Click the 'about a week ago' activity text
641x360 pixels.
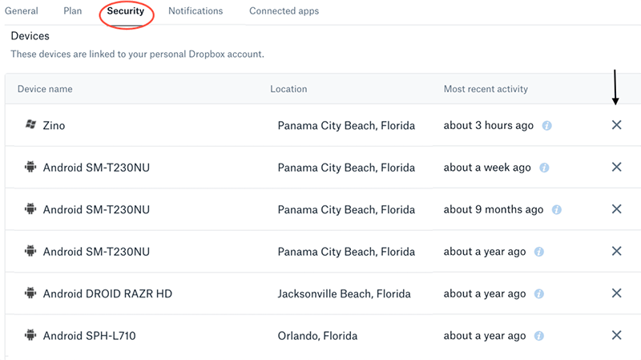coord(487,168)
